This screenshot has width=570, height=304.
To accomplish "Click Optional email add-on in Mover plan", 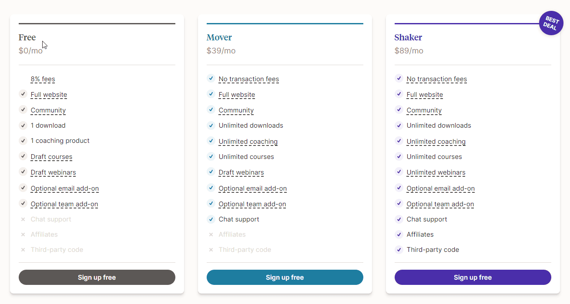I will (x=253, y=188).
